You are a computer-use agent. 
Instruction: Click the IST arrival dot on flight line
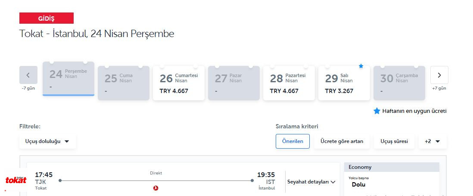(252, 180)
